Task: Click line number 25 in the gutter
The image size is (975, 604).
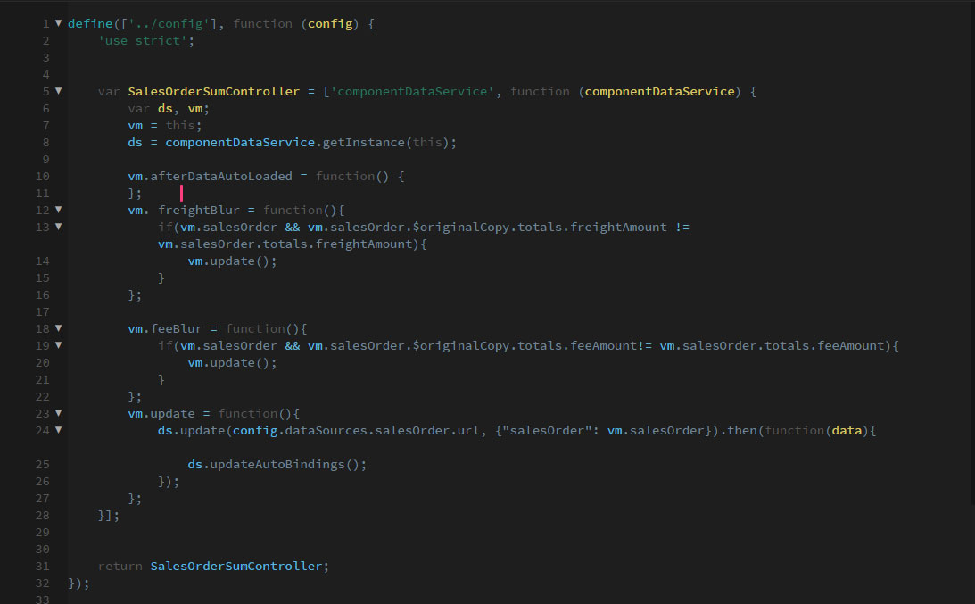Action: click(42, 465)
